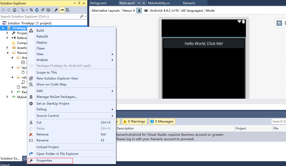Choose Rebuild from context menu

pyautogui.click(x=71, y=36)
